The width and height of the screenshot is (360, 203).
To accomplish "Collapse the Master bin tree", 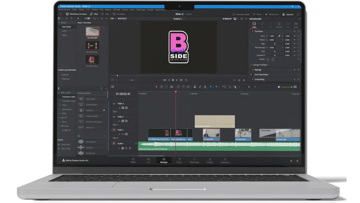I will (59, 23).
